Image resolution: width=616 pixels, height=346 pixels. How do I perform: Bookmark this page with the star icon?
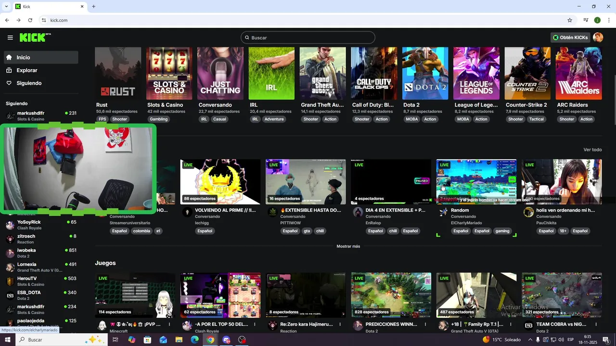570,20
